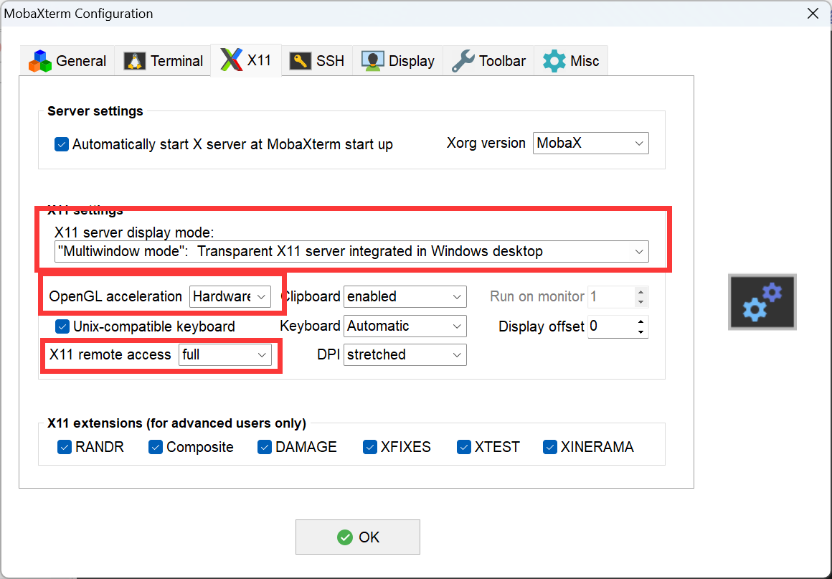Click the Run on monitor field

pyautogui.click(x=611, y=296)
